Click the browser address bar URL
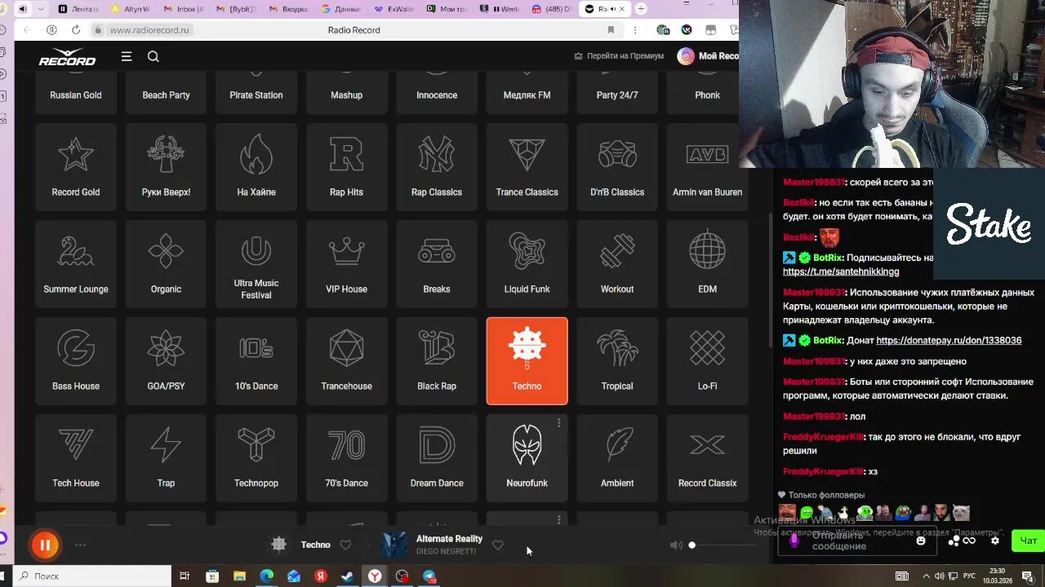The width and height of the screenshot is (1045, 587). (x=149, y=30)
